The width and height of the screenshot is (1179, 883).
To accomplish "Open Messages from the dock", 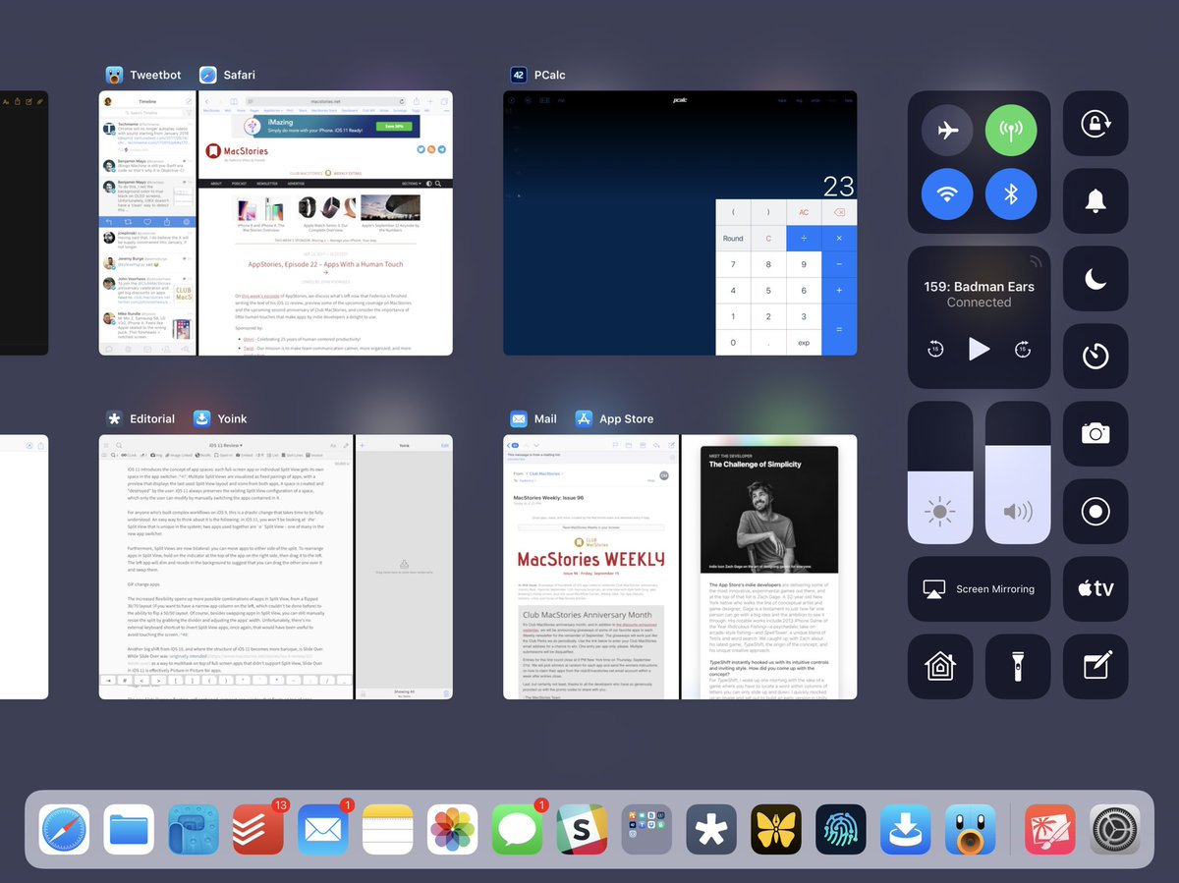I will coord(518,830).
